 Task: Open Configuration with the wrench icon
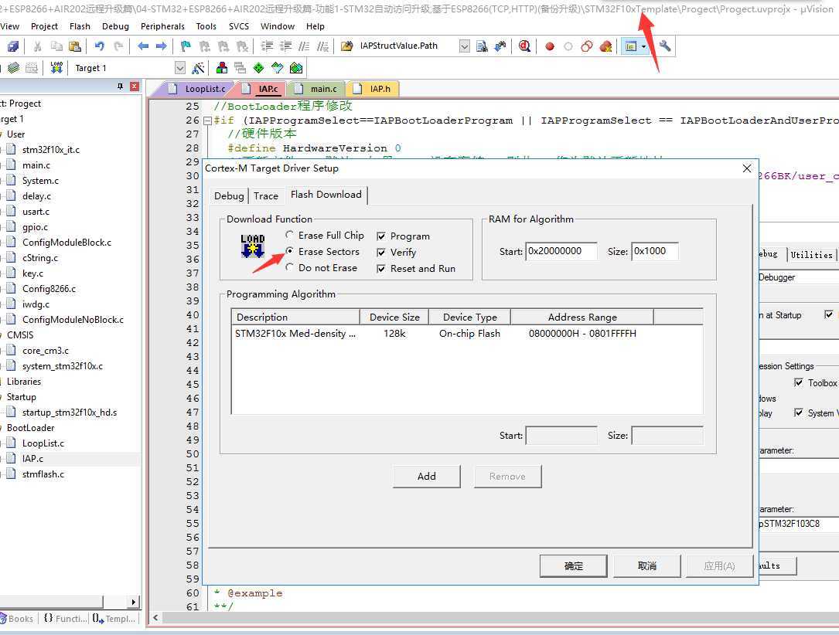coord(665,46)
